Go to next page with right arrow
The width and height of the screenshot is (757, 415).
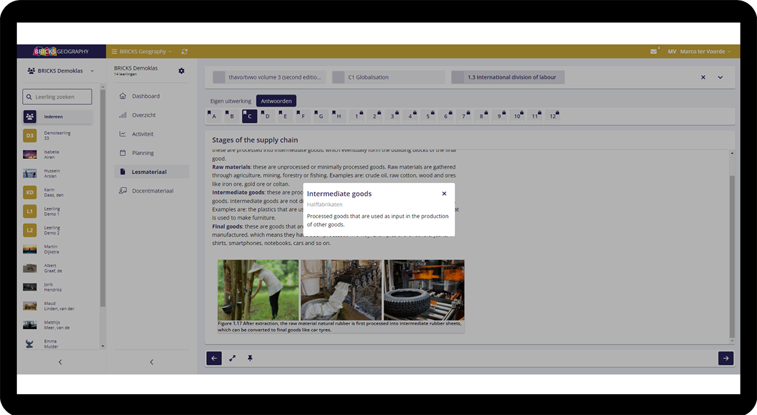coord(725,358)
